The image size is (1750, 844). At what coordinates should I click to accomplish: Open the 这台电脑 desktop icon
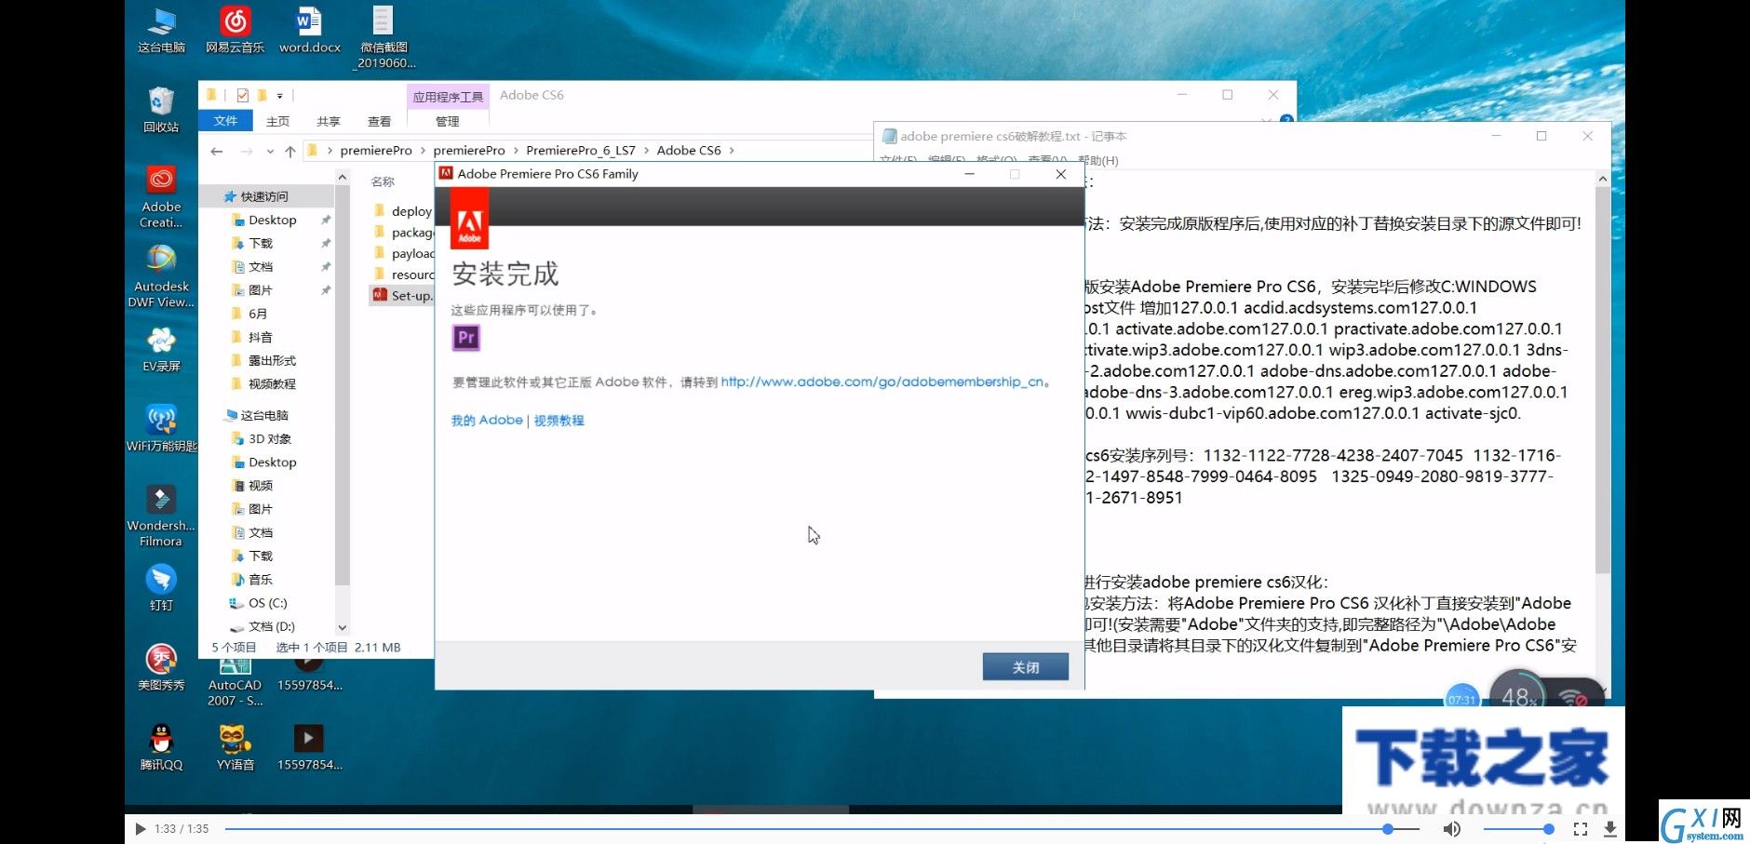click(161, 32)
